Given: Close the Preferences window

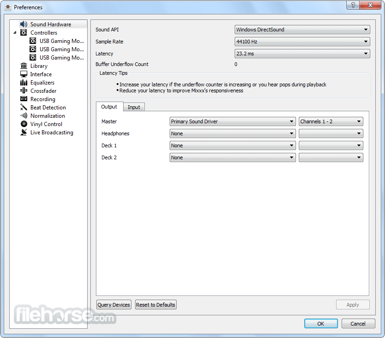Looking at the screenshot, I should (x=370, y=5).
